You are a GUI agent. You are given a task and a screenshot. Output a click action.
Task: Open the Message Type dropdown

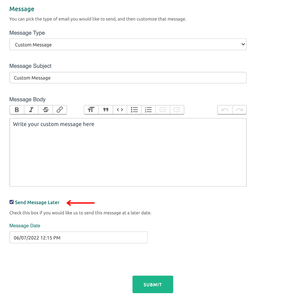pos(128,44)
